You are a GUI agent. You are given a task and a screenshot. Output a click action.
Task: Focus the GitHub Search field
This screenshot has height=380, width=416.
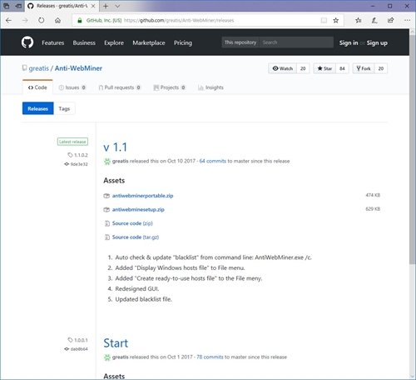tap(296, 42)
